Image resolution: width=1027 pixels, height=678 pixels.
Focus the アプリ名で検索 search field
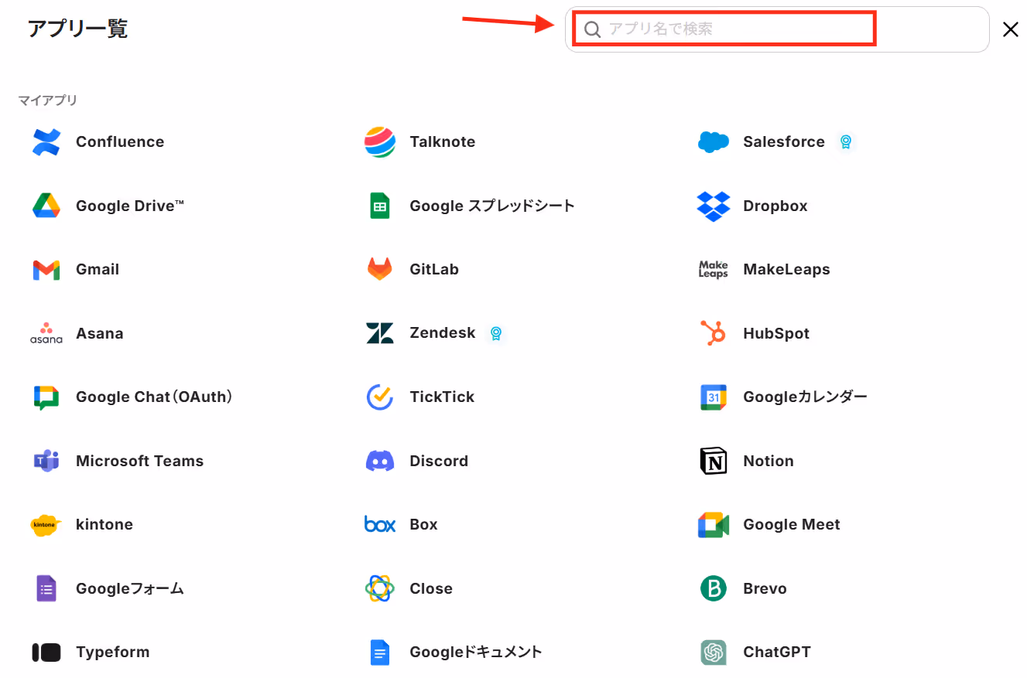pos(777,29)
